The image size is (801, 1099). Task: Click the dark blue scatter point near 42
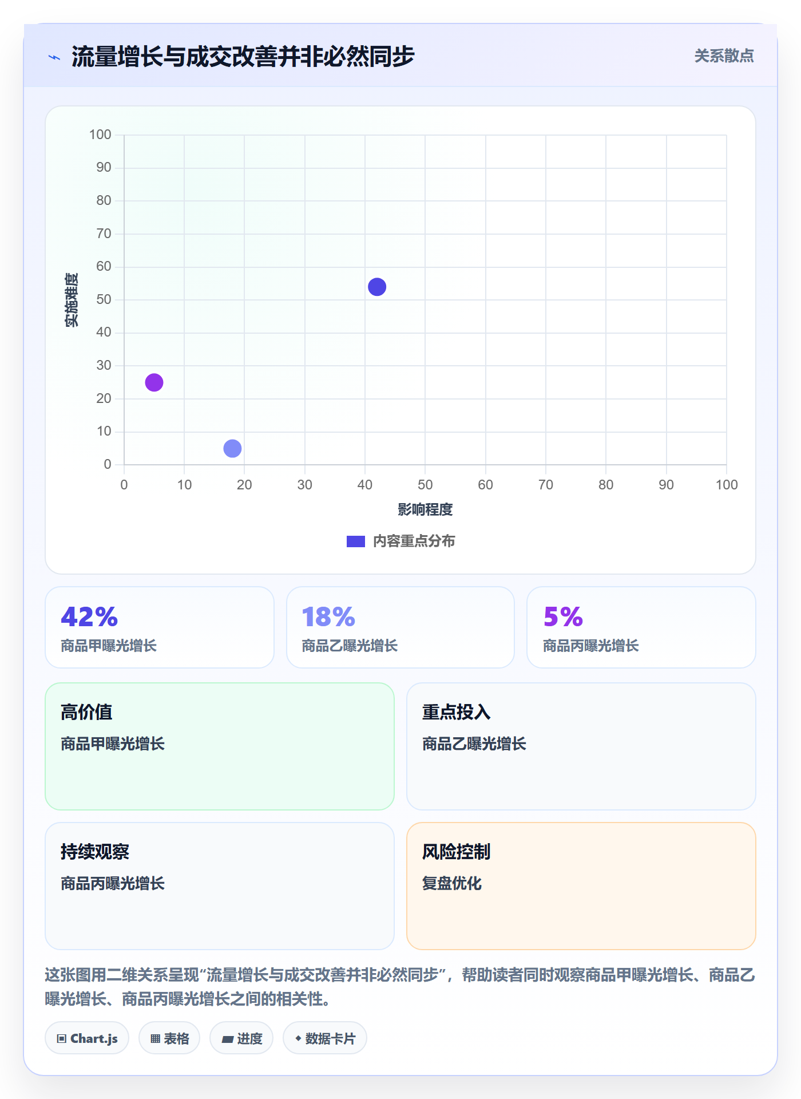(377, 287)
